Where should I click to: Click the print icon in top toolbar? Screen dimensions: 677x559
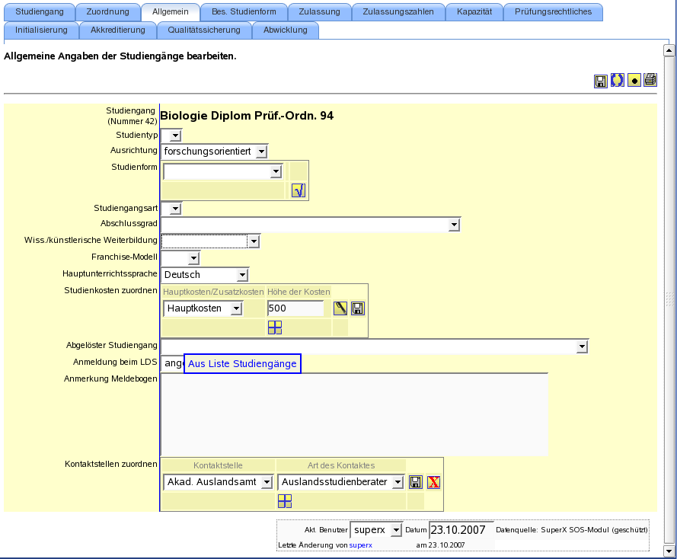coord(650,80)
